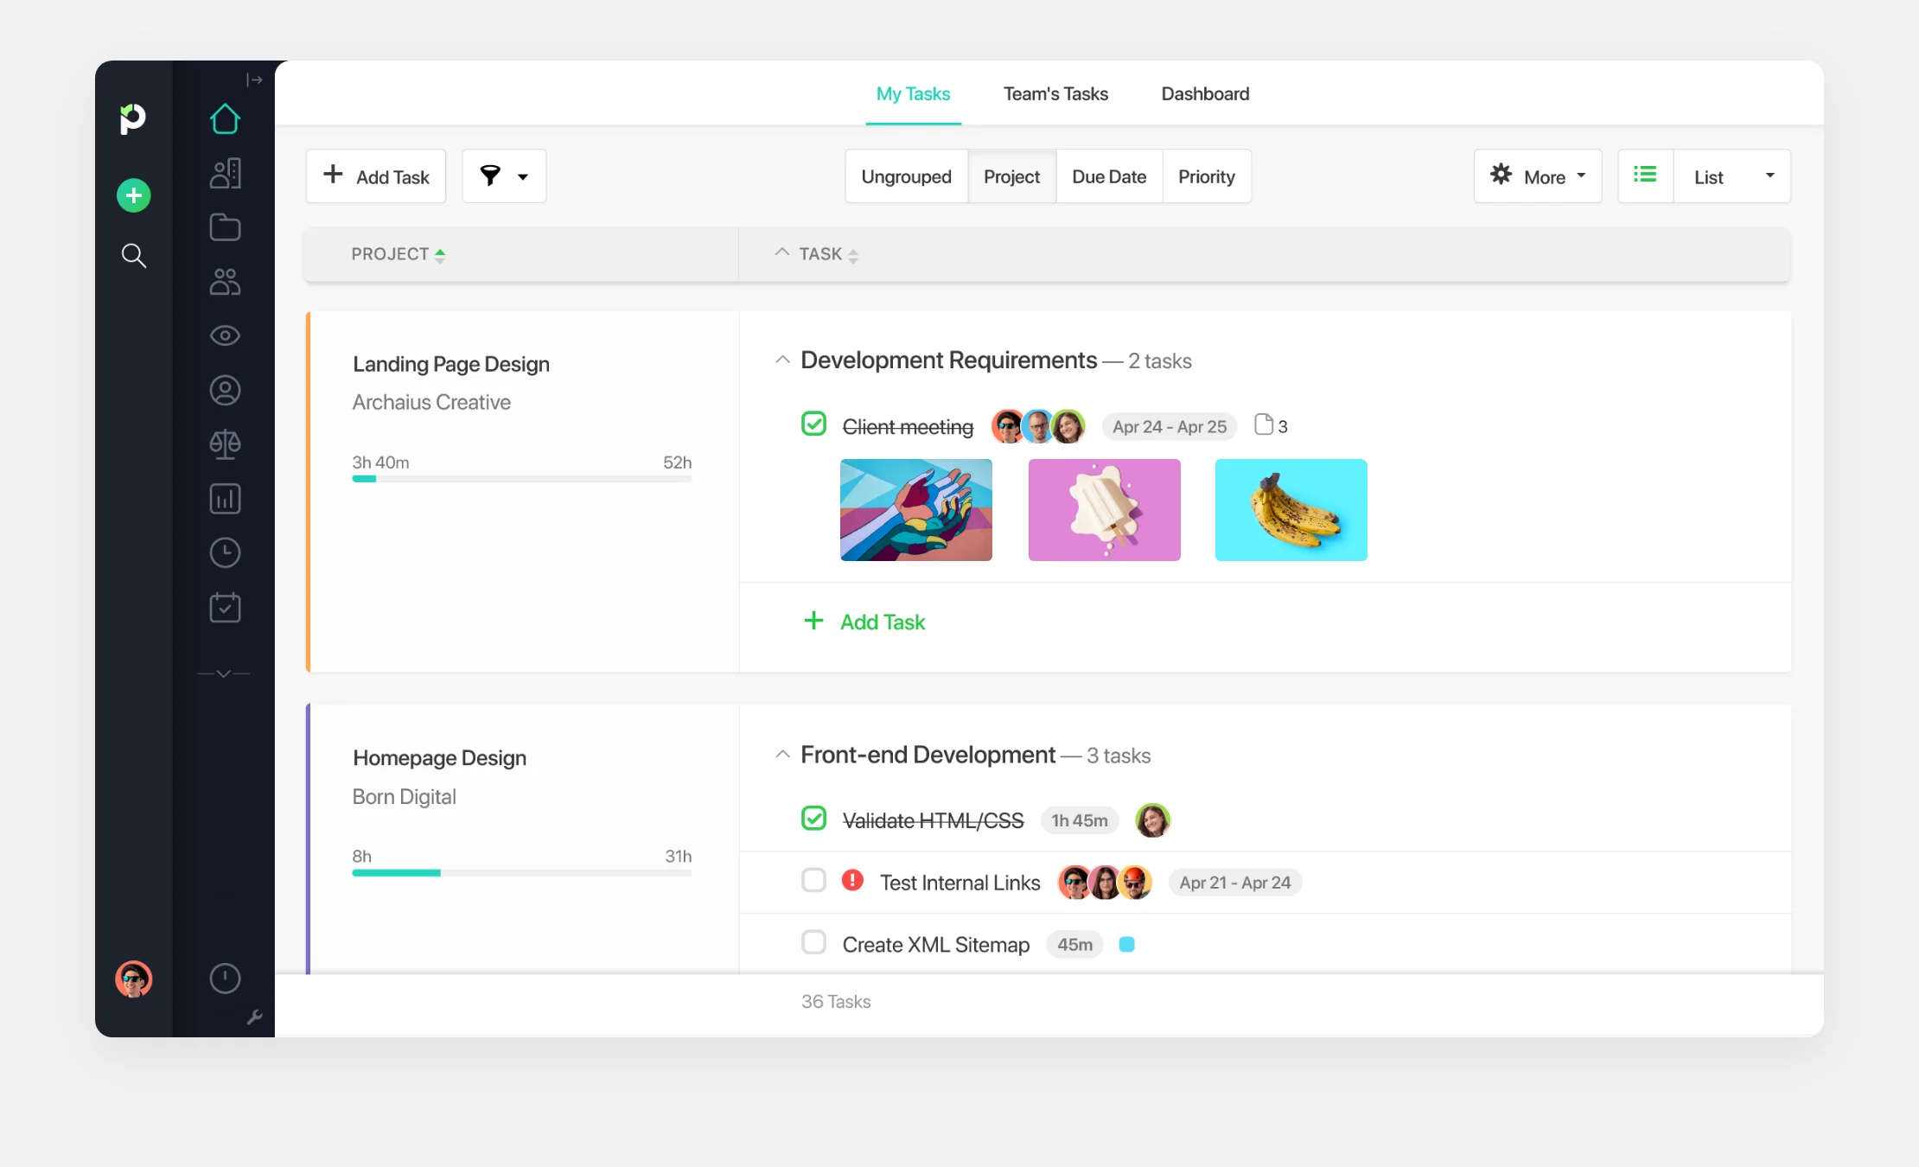The height and width of the screenshot is (1167, 1919).
Task: Expand more sidebar items chevron
Action: pyautogui.click(x=224, y=673)
